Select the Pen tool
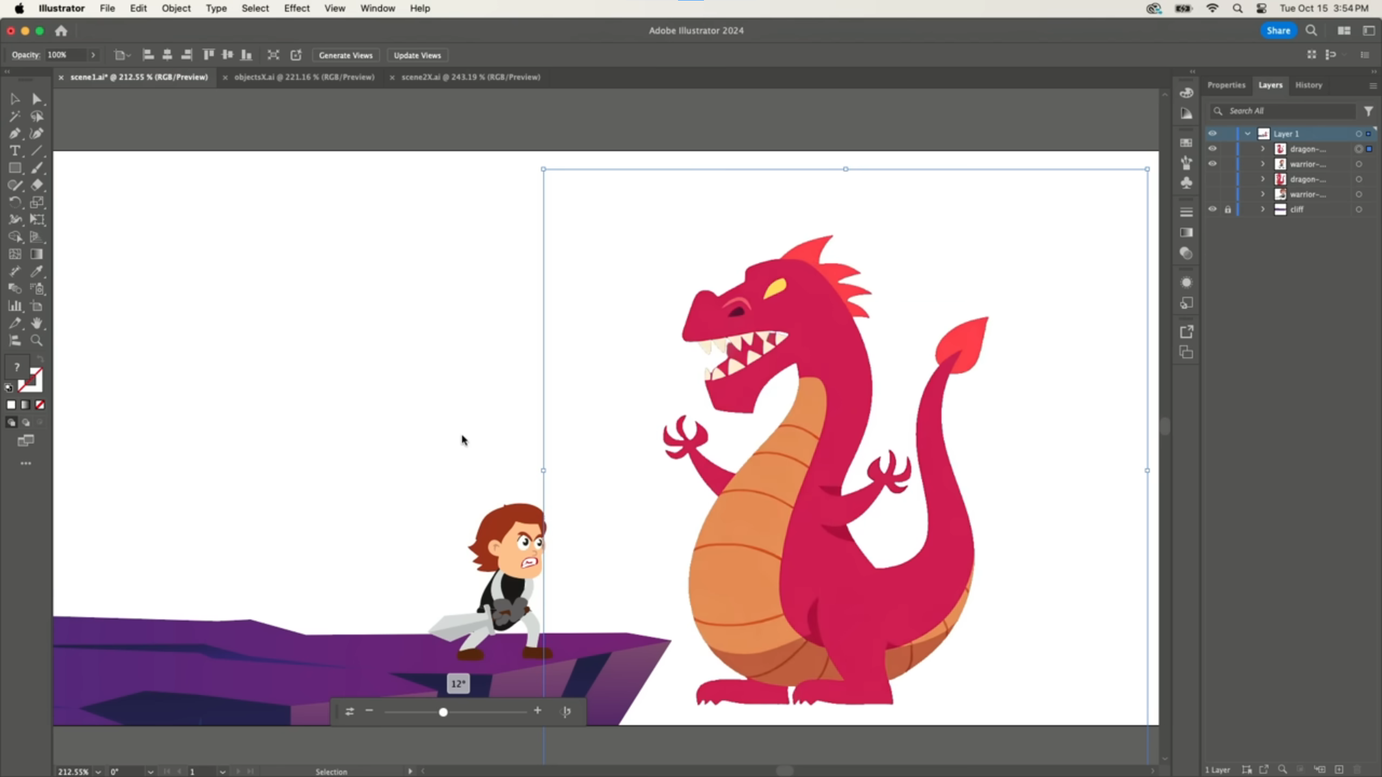Image resolution: width=1382 pixels, height=777 pixels. click(14, 133)
